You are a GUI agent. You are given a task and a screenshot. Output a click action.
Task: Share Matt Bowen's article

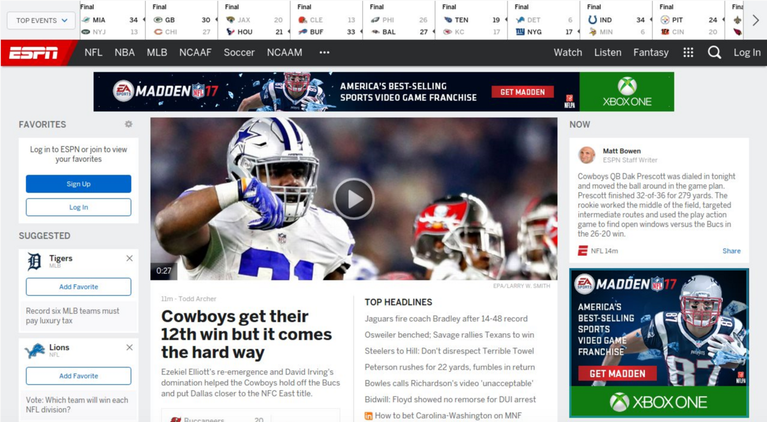click(x=731, y=251)
